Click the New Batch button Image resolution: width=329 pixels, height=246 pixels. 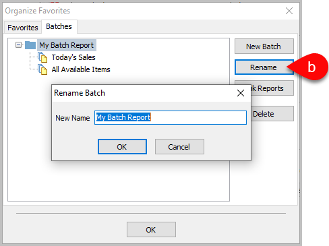pos(264,47)
